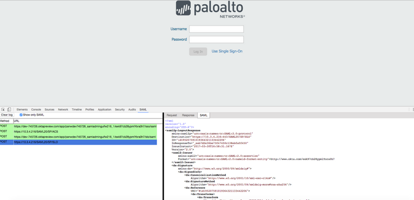Image resolution: width=414 pixels, height=200 pixels.
Task: Select the SAML DevTools panel tab
Action: point(143,109)
